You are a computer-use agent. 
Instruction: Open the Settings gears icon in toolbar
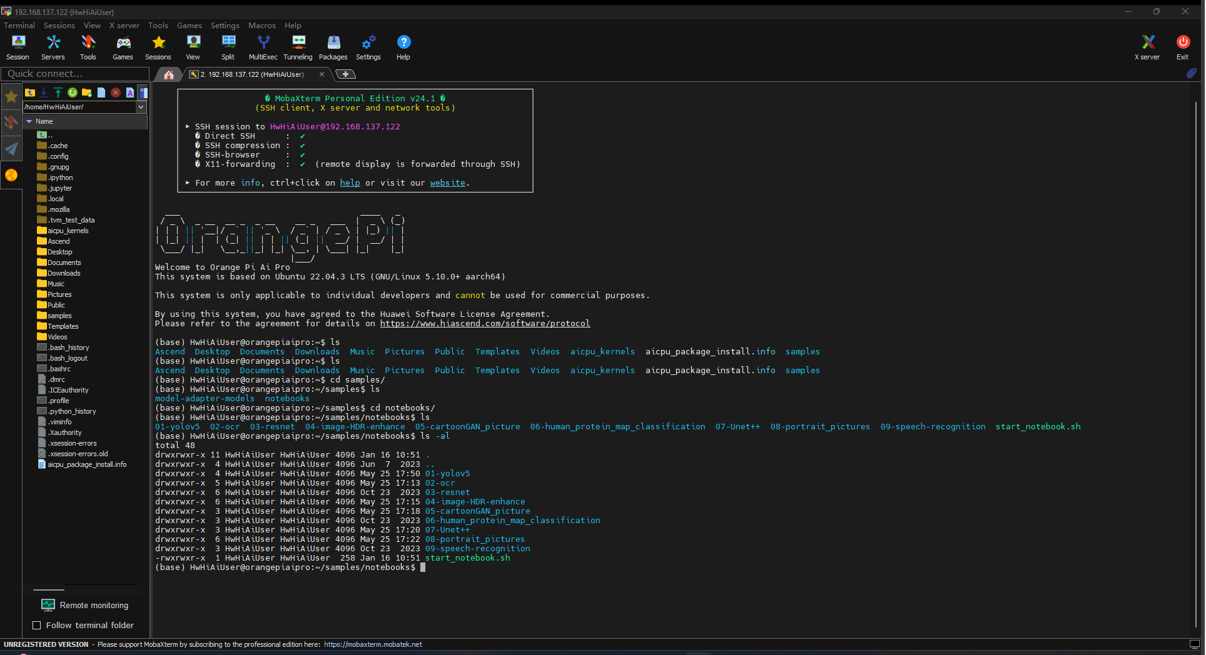coord(368,47)
